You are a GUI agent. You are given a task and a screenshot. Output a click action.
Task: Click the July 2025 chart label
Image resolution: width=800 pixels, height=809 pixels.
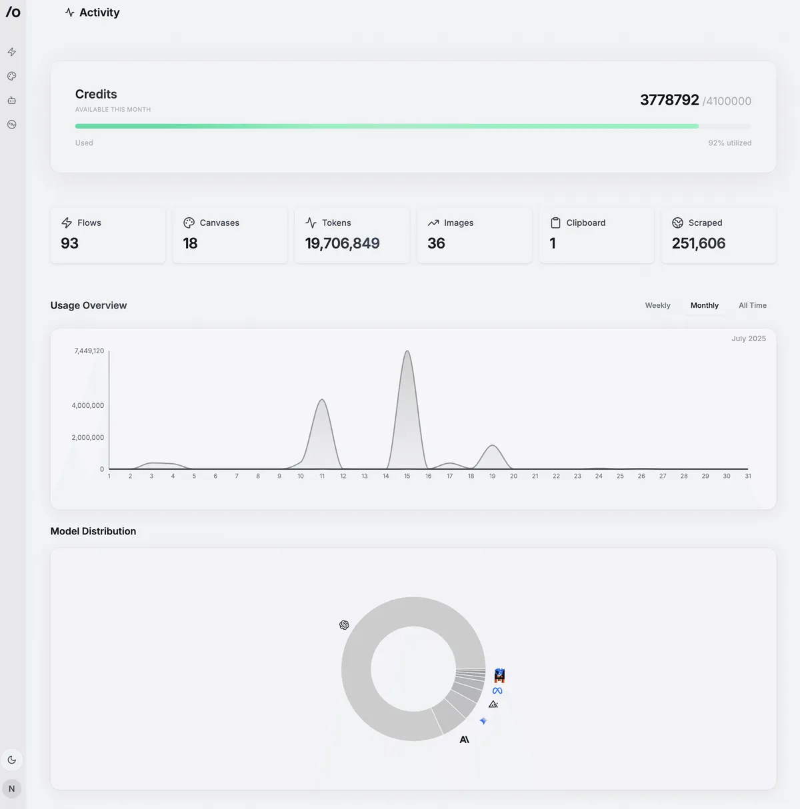point(749,339)
